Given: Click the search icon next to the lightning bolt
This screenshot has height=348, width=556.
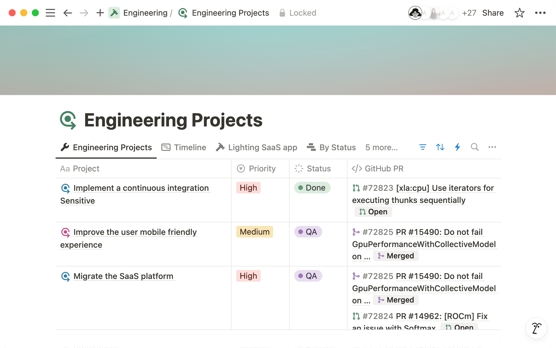Looking at the screenshot, I should pos(474,147).
